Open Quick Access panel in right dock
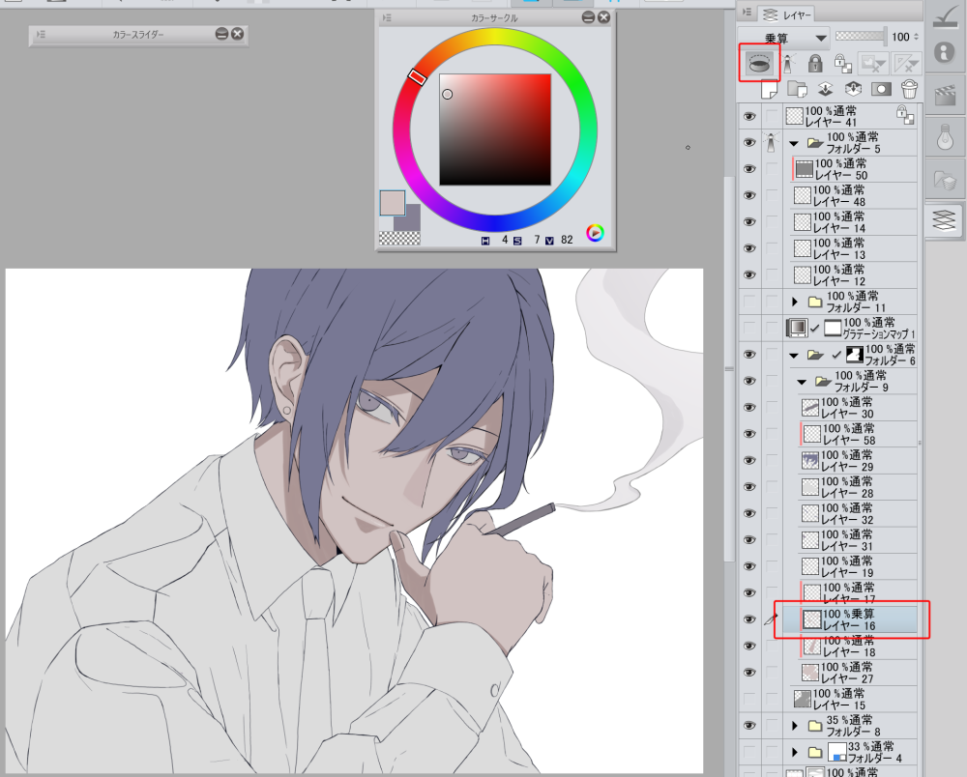The image size is (967, 777). pos(945,17)
